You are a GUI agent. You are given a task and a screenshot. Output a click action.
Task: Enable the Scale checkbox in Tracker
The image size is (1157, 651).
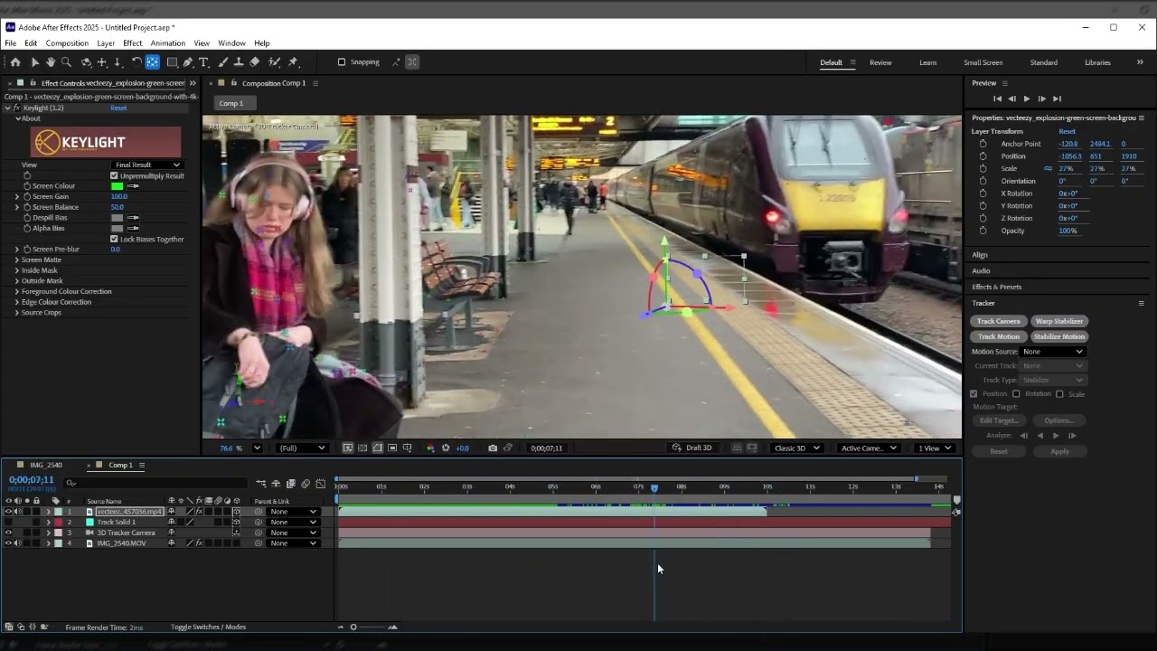(1059, 394)
